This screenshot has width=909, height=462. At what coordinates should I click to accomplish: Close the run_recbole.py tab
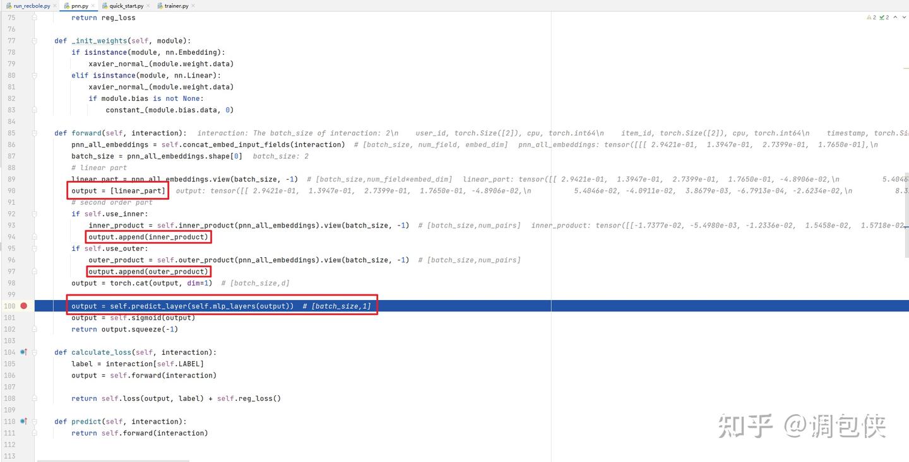[56, 6]
